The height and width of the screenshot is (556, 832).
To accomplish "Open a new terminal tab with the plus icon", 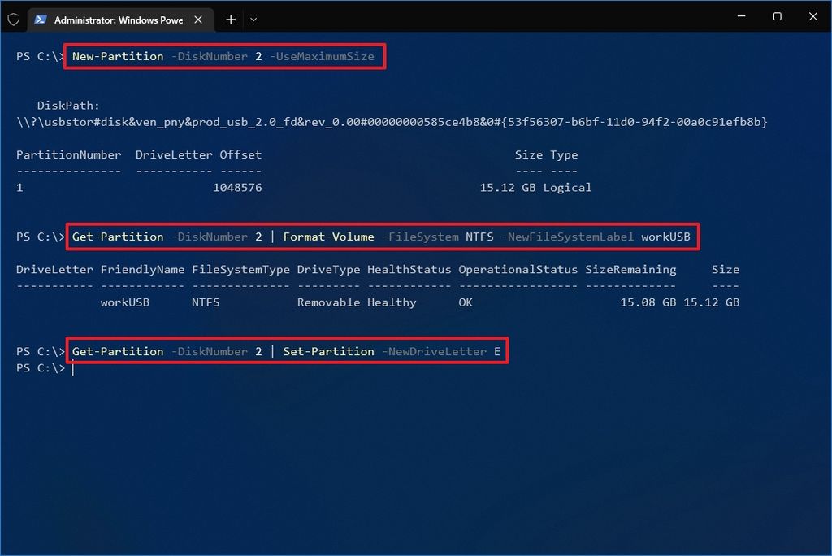I will click(x=230, y=18).
